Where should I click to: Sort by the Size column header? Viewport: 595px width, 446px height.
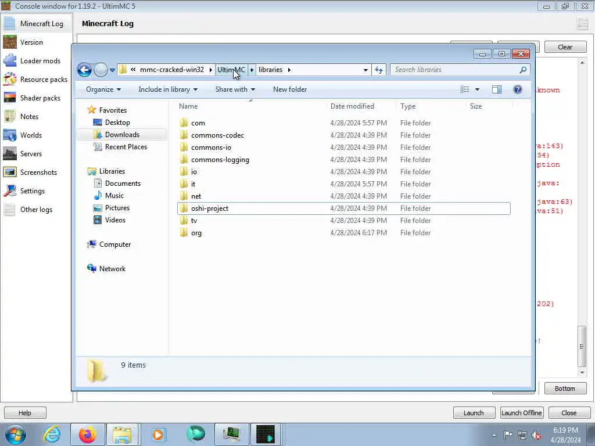(x=488, y=106)
